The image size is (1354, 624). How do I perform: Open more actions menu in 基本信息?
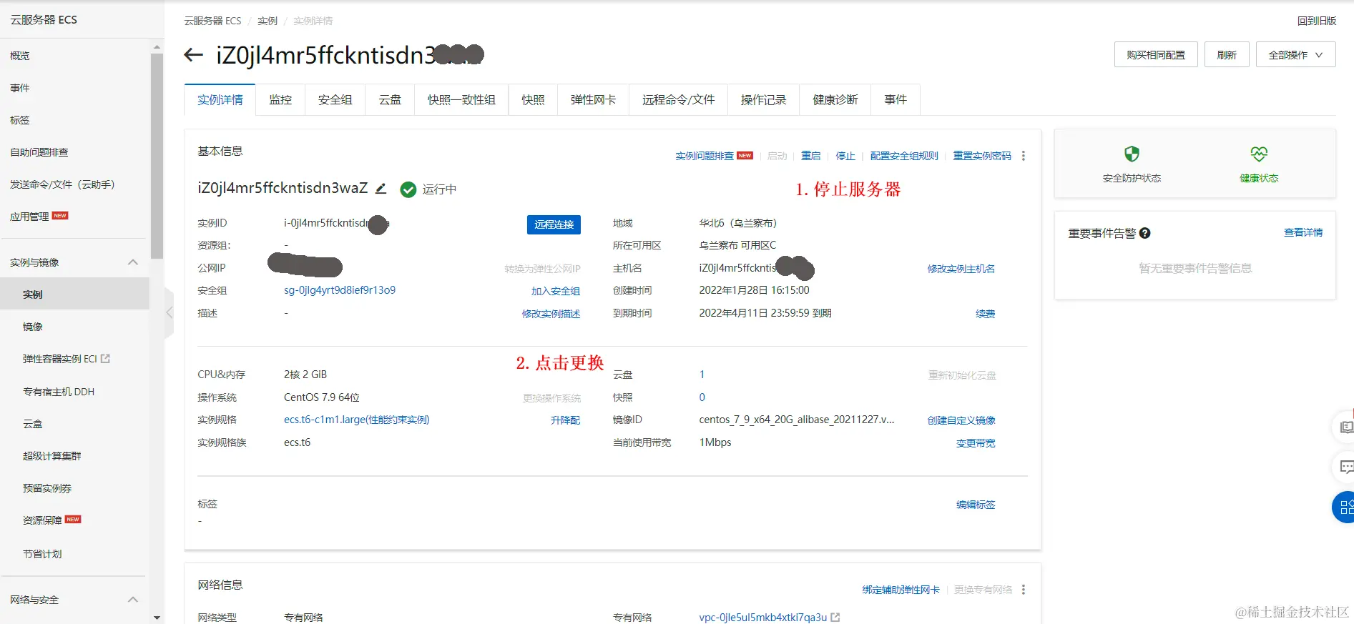point(1024,156)
